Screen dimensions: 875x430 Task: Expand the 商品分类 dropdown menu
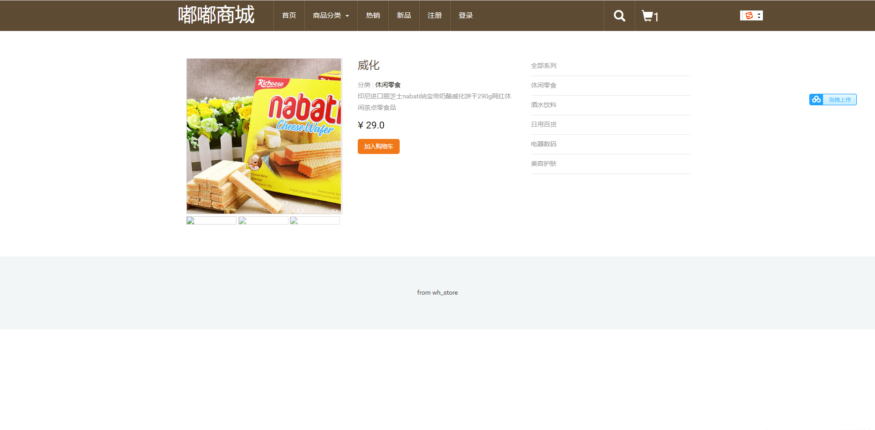click(330, 15)
